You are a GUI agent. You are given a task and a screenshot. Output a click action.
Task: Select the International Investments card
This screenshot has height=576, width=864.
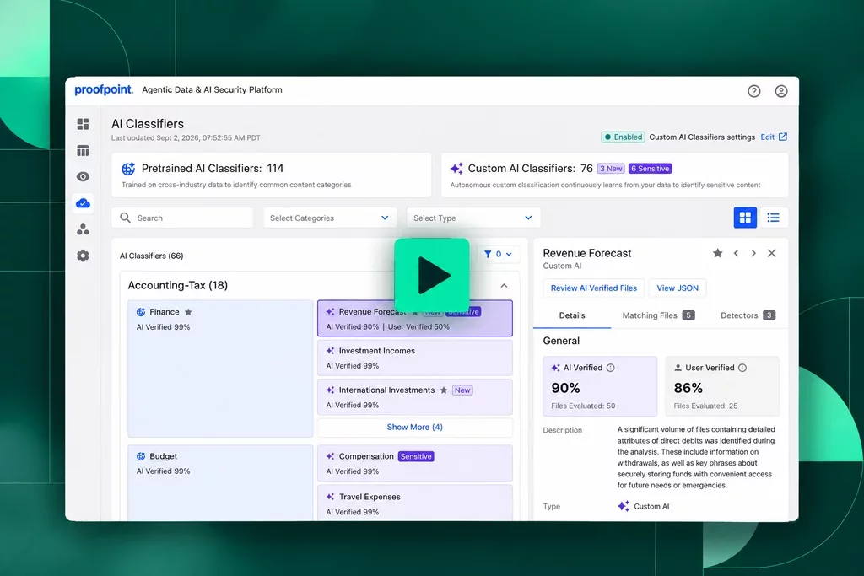click(415, 397)
